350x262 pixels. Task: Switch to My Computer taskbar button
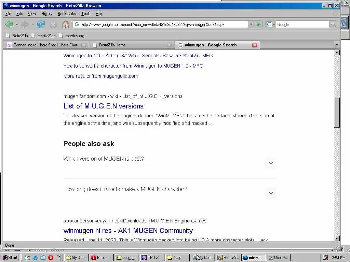tap(203, 258)
